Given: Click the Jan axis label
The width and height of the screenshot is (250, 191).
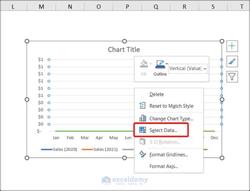Looking at the screenshot, I should click(x=56, y=138).
